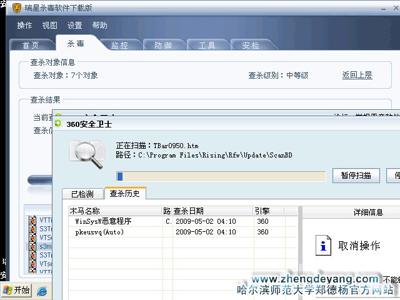This screenshot has width=400, height=300.
Task: Switch to the 工具 tab
Action: (x=207, y=45)
